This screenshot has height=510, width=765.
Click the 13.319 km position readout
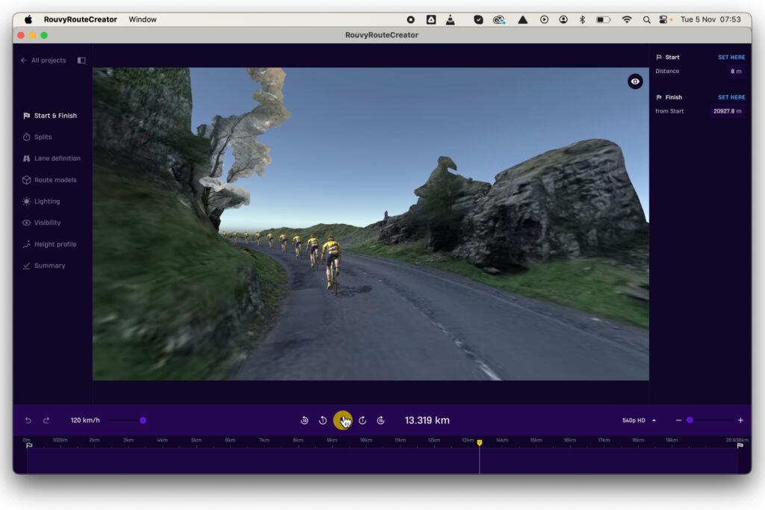427,420
